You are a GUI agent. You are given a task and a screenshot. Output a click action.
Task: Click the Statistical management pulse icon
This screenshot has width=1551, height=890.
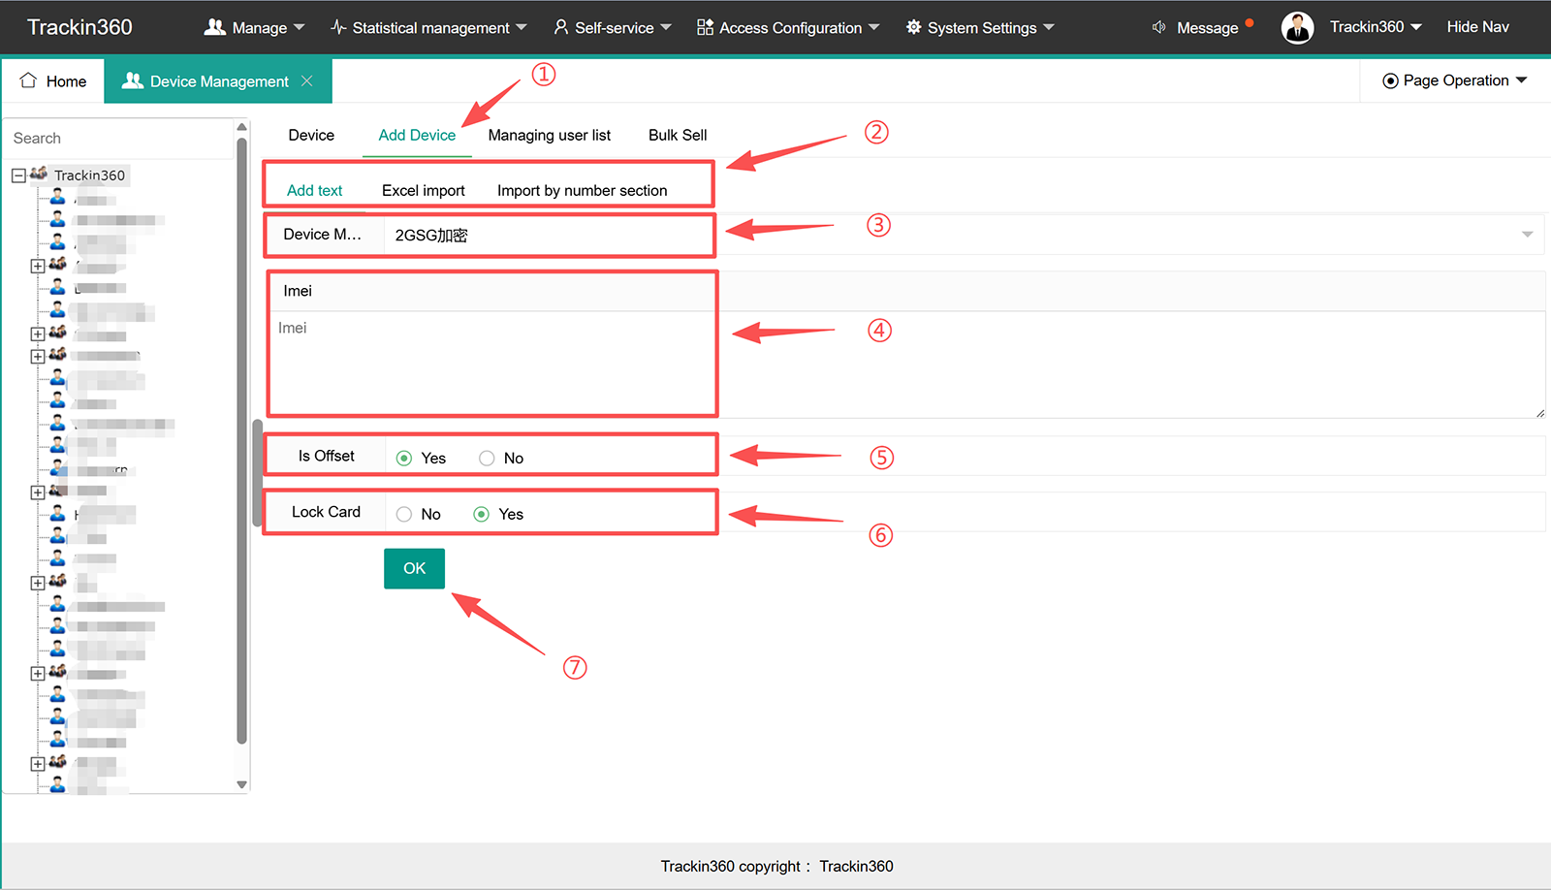click(338, 27)
